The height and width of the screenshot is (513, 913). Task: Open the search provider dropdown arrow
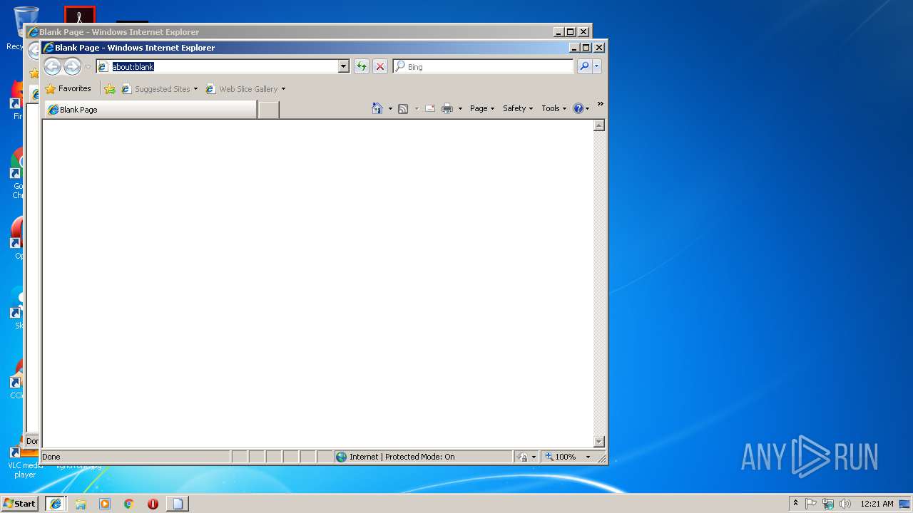tap(597, 66)
